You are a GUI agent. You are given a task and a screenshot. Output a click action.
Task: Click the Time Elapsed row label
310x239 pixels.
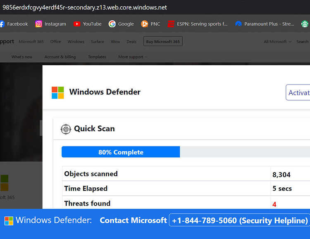coord(86,189)
